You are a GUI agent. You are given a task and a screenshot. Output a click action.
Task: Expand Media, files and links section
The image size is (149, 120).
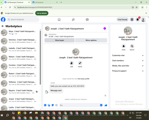[x=128, y=66]
